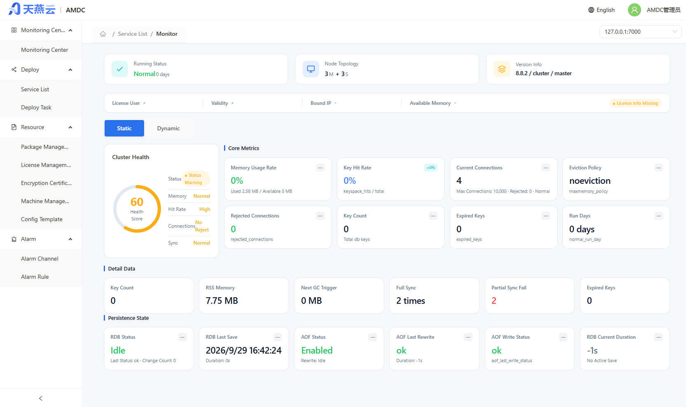Click the RDB Last Save timestamp
Image resolution: width=686 pixels, height=407 pixels.
pyautogui.click(x=244, y=350)
